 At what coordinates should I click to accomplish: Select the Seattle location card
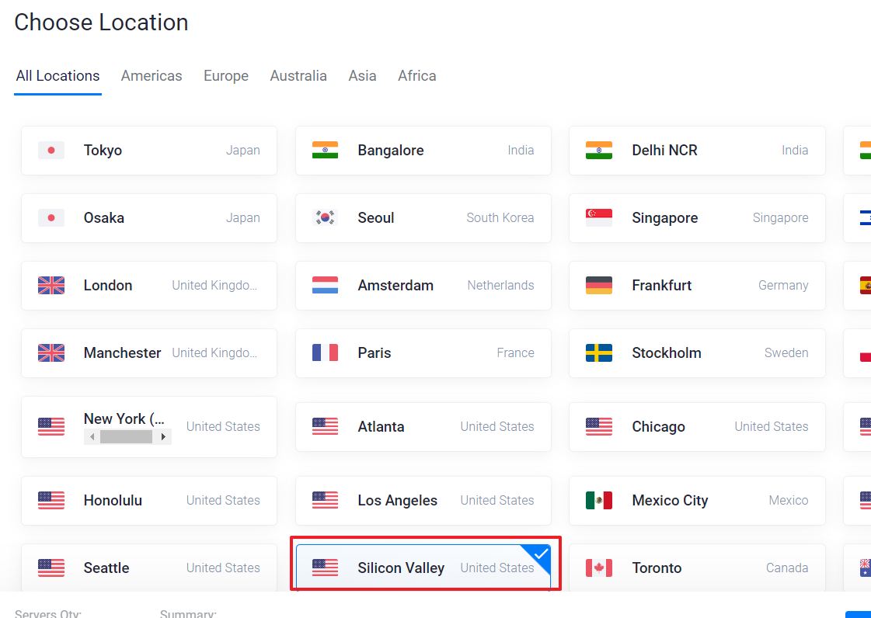click(x=149, y=568)
